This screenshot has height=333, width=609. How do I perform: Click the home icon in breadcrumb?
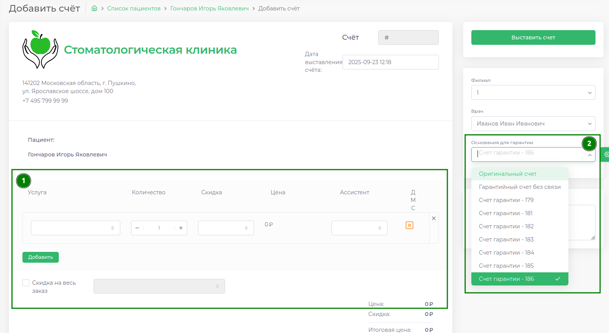pos(94,8)
